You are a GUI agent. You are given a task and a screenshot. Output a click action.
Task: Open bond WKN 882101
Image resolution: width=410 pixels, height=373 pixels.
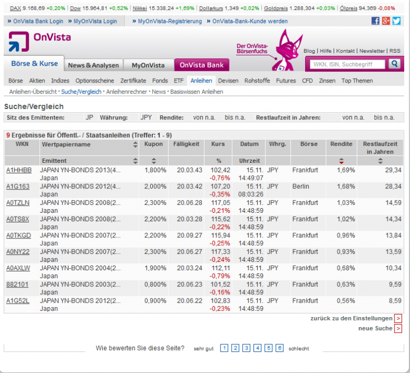[17, 284]
